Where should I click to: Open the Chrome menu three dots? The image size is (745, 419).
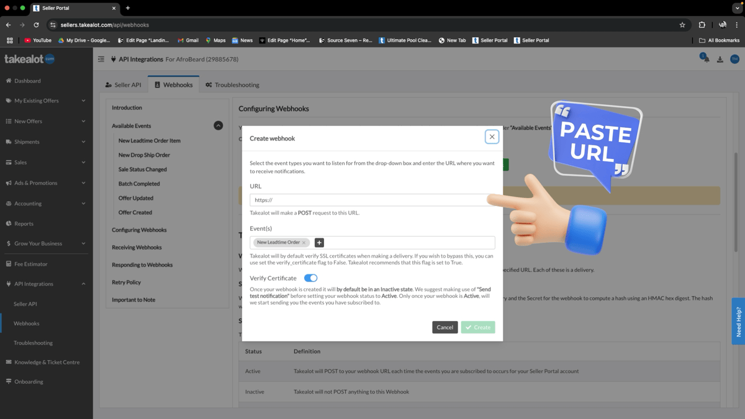point(737,25)
